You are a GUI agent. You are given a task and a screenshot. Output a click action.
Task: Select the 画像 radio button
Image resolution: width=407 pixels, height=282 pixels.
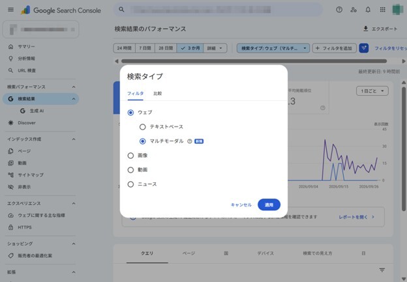(x=130, y=156)
